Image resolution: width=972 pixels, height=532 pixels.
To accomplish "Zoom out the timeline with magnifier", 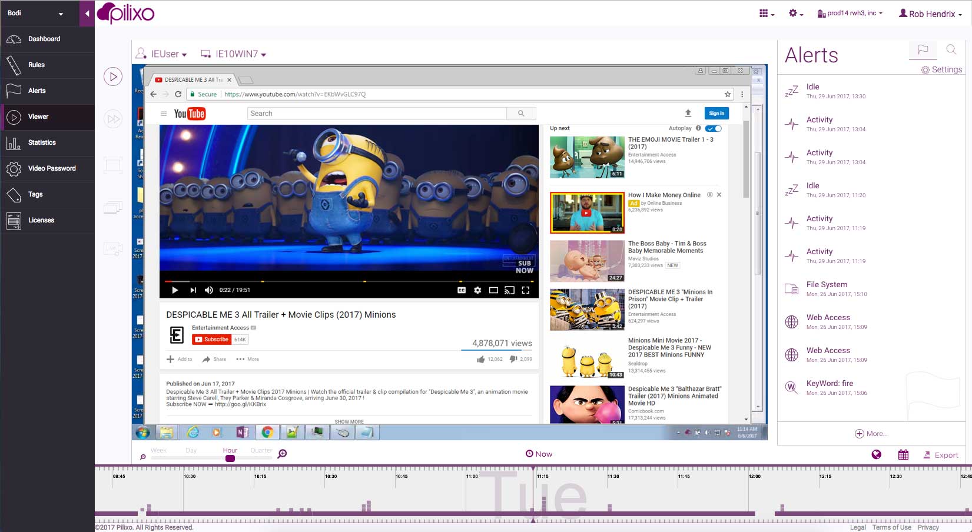I will pos(142,457).
